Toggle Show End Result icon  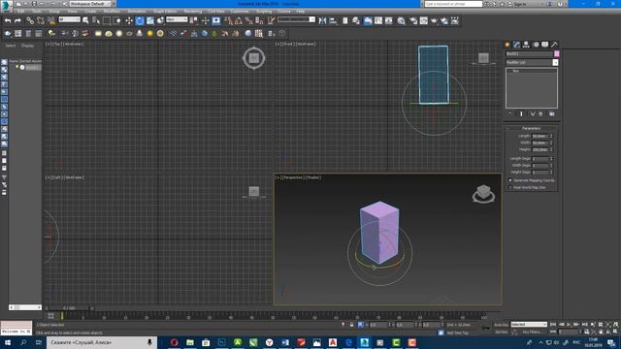point(521,114)
